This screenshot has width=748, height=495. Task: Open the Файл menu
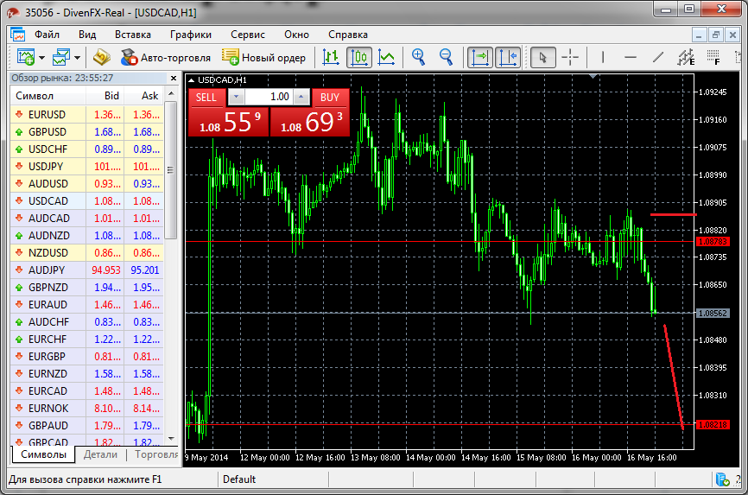pyautogui.click(x=47, y=35)
